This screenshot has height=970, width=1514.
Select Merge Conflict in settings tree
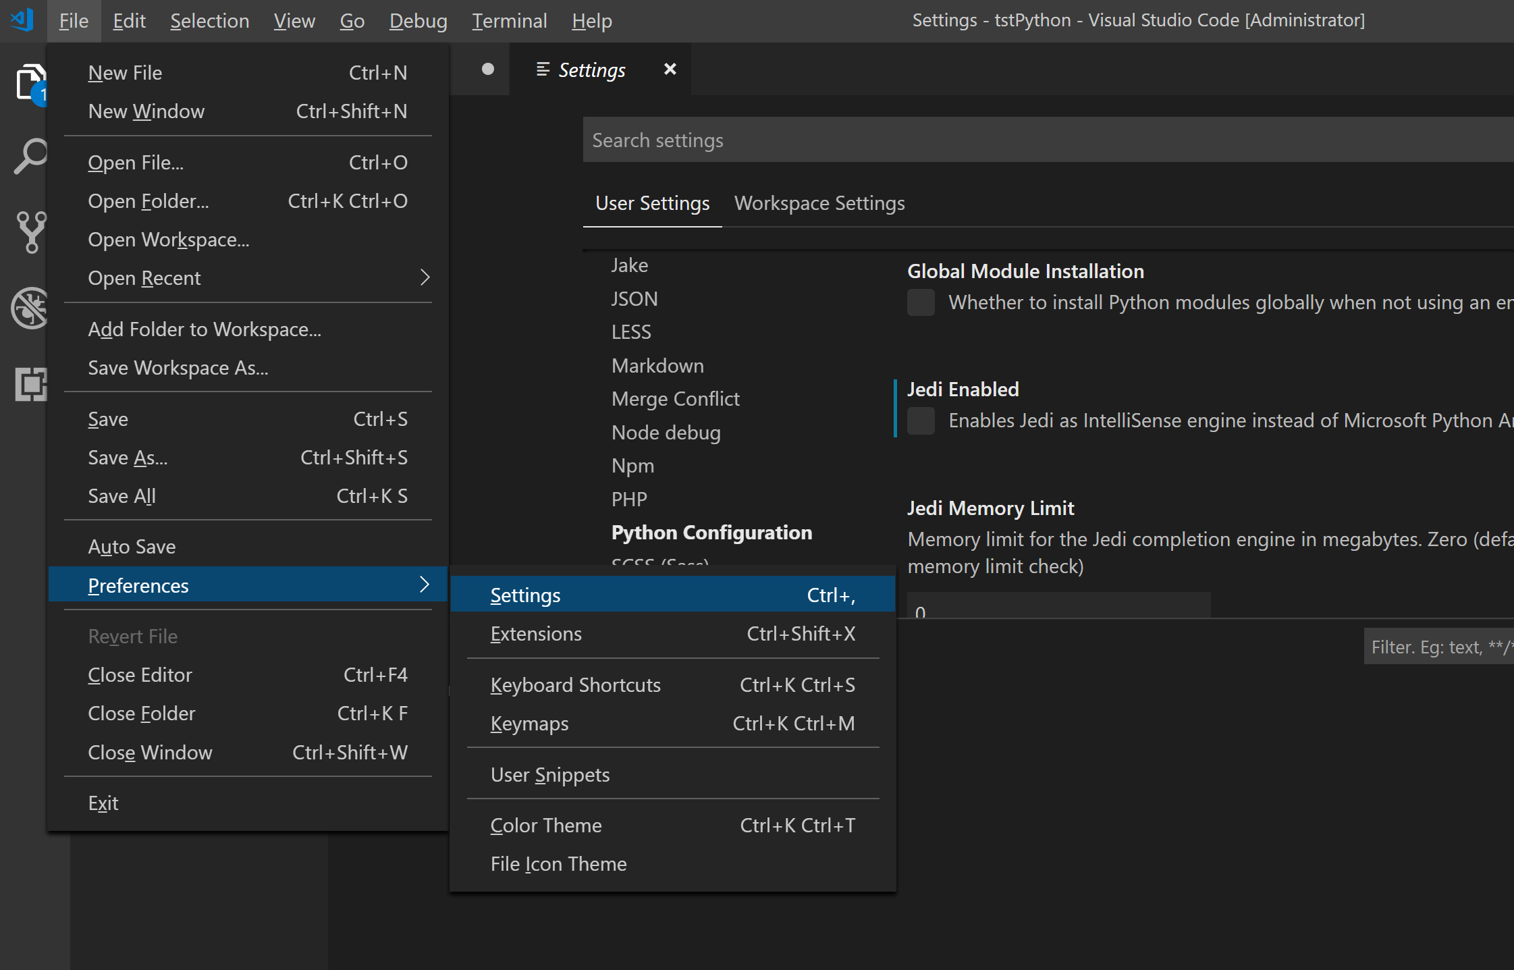pos(676,399)
